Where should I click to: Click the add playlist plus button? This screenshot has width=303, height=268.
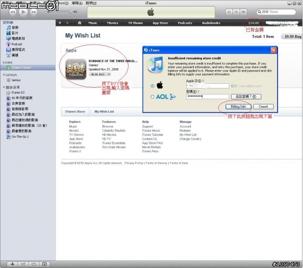[13, 264]
